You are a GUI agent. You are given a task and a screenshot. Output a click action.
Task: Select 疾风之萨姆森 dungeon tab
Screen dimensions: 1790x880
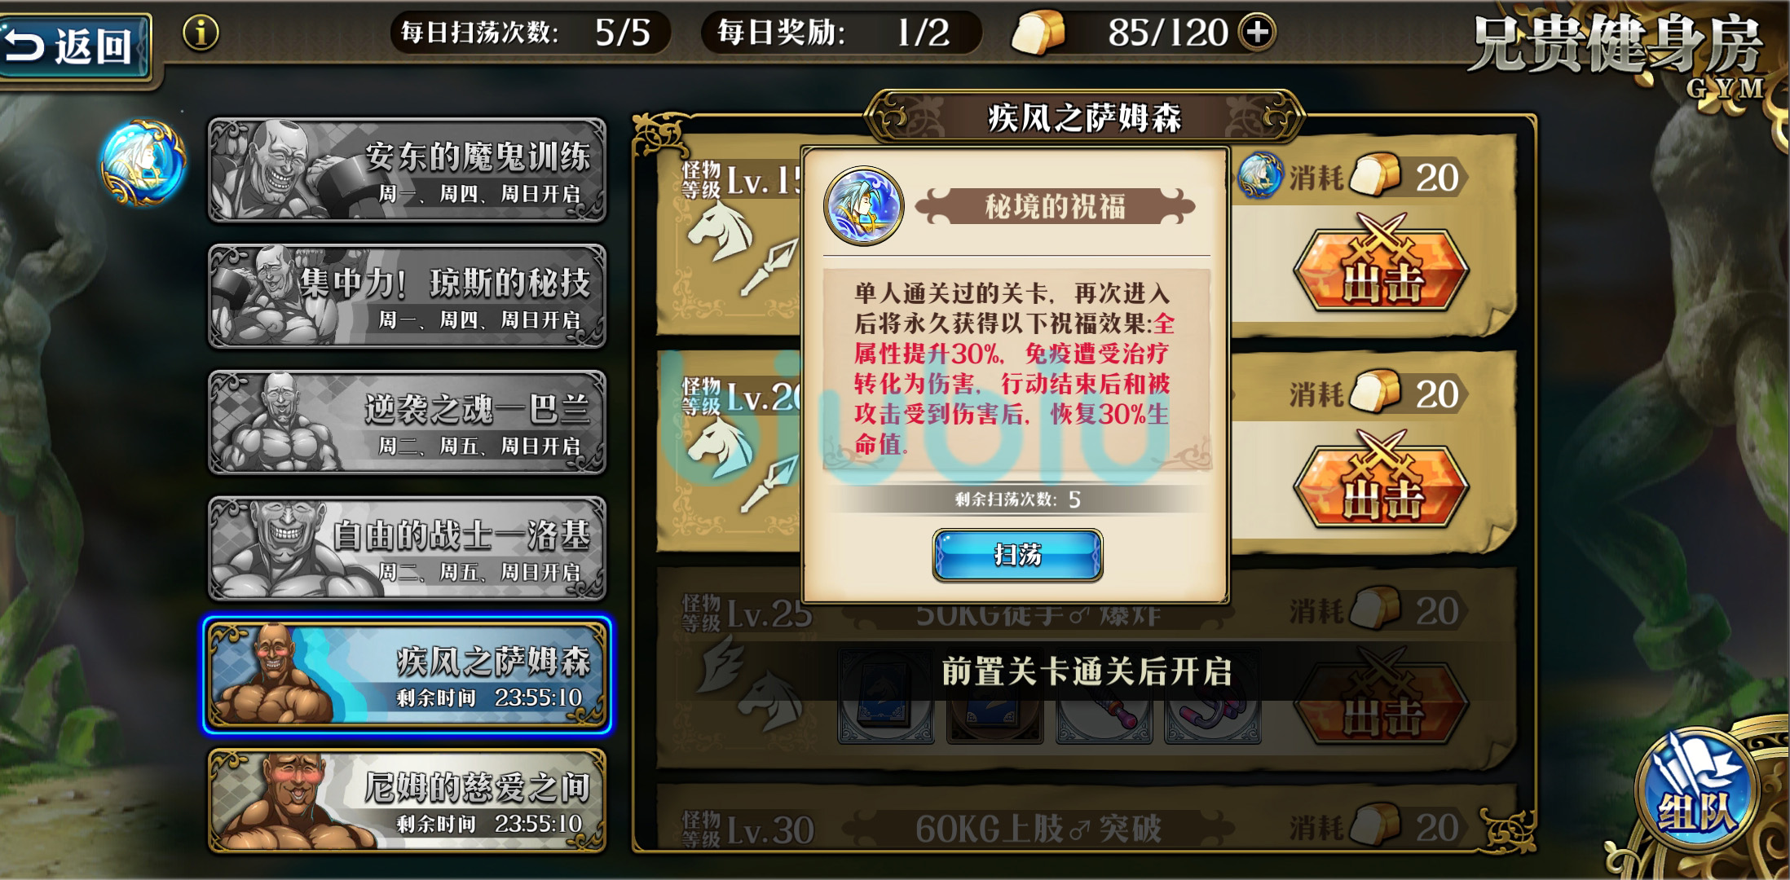[x=407, y=675]
